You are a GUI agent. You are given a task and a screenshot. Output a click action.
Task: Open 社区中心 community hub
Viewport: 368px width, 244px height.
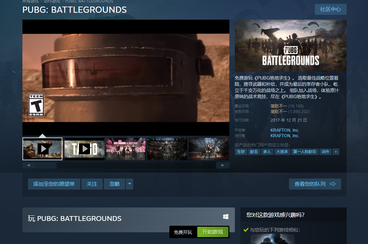coord(330,9)
